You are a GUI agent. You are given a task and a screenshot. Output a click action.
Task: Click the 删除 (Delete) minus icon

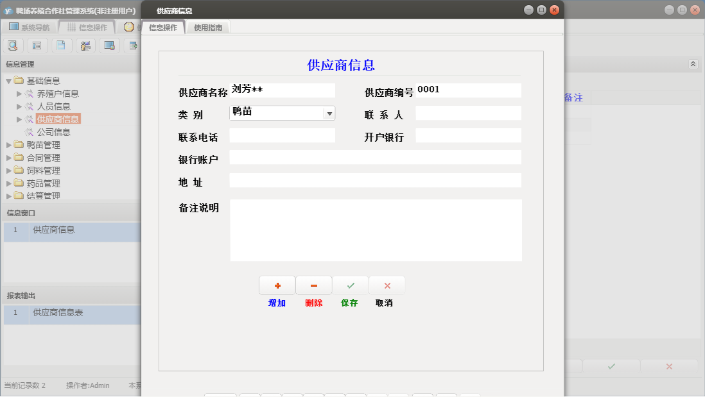click(x=313, y=285)
